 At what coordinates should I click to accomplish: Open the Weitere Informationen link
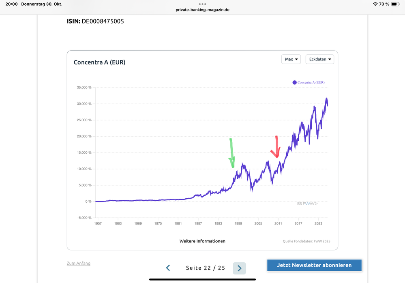[x=202, y=241]
